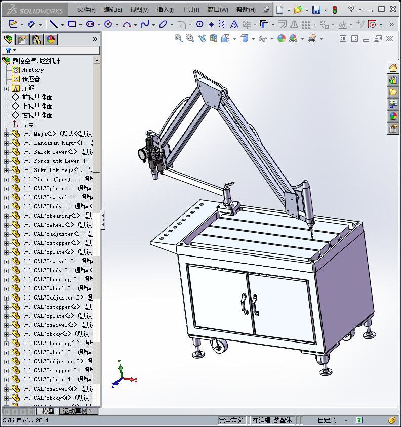Viewport: 401px width, 427px height.
Task: Select the Line sketch tool
Action: tap(53, 24)
